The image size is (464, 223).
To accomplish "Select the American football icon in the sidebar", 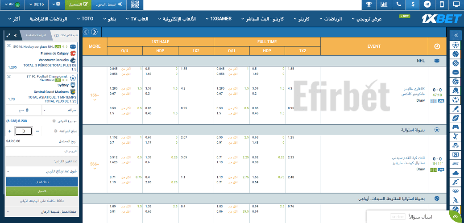I will pos(456,118).
